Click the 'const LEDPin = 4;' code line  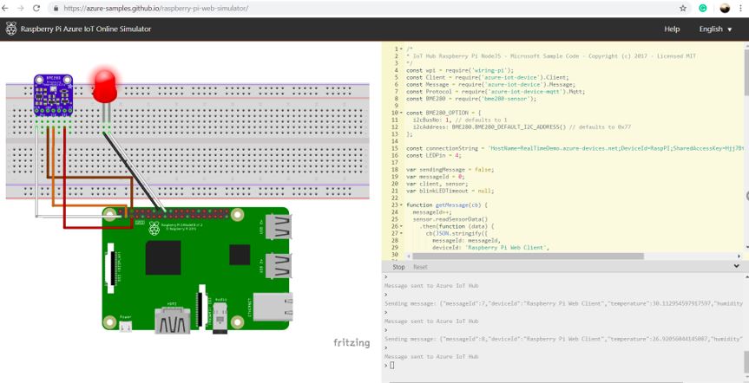pyautogui.click(x=434, y=155)
